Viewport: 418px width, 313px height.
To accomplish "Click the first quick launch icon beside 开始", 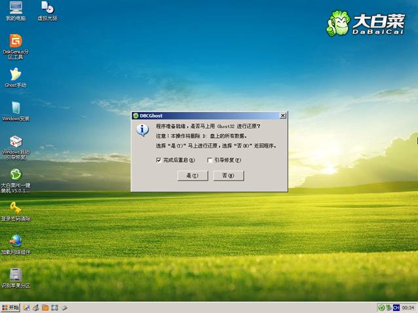I will (27, 307).
